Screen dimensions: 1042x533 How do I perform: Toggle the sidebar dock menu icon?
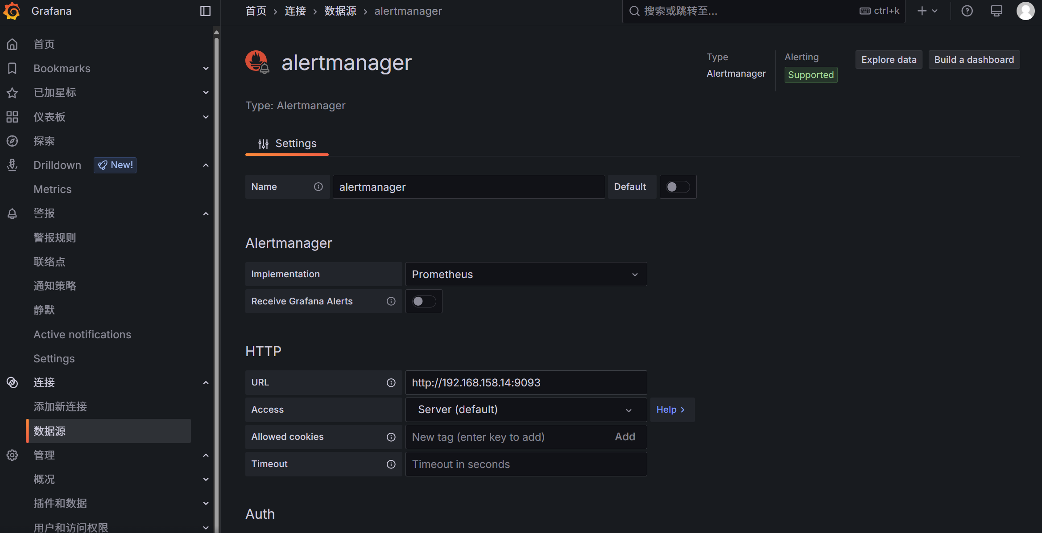click(x=205, y=11)
